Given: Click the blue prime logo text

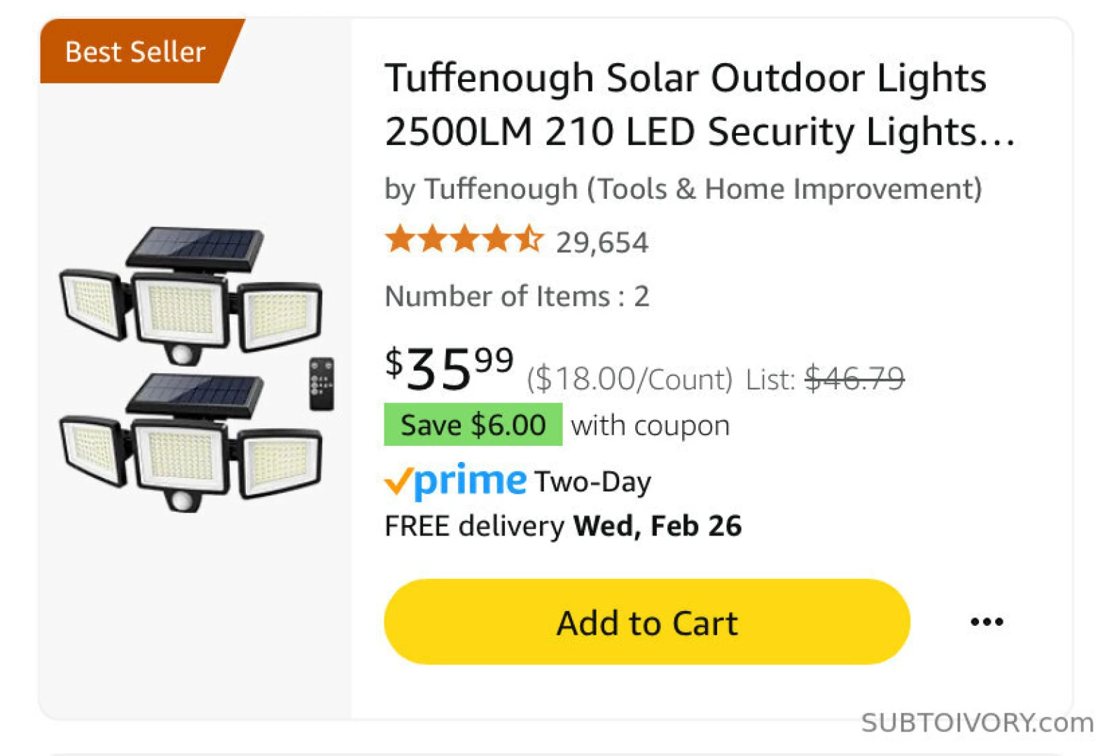Looking at the screenshot, I should coord(471,480).
